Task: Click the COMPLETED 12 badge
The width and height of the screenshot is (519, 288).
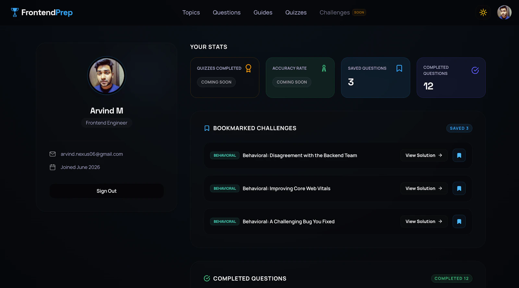Action: (452, 278)
